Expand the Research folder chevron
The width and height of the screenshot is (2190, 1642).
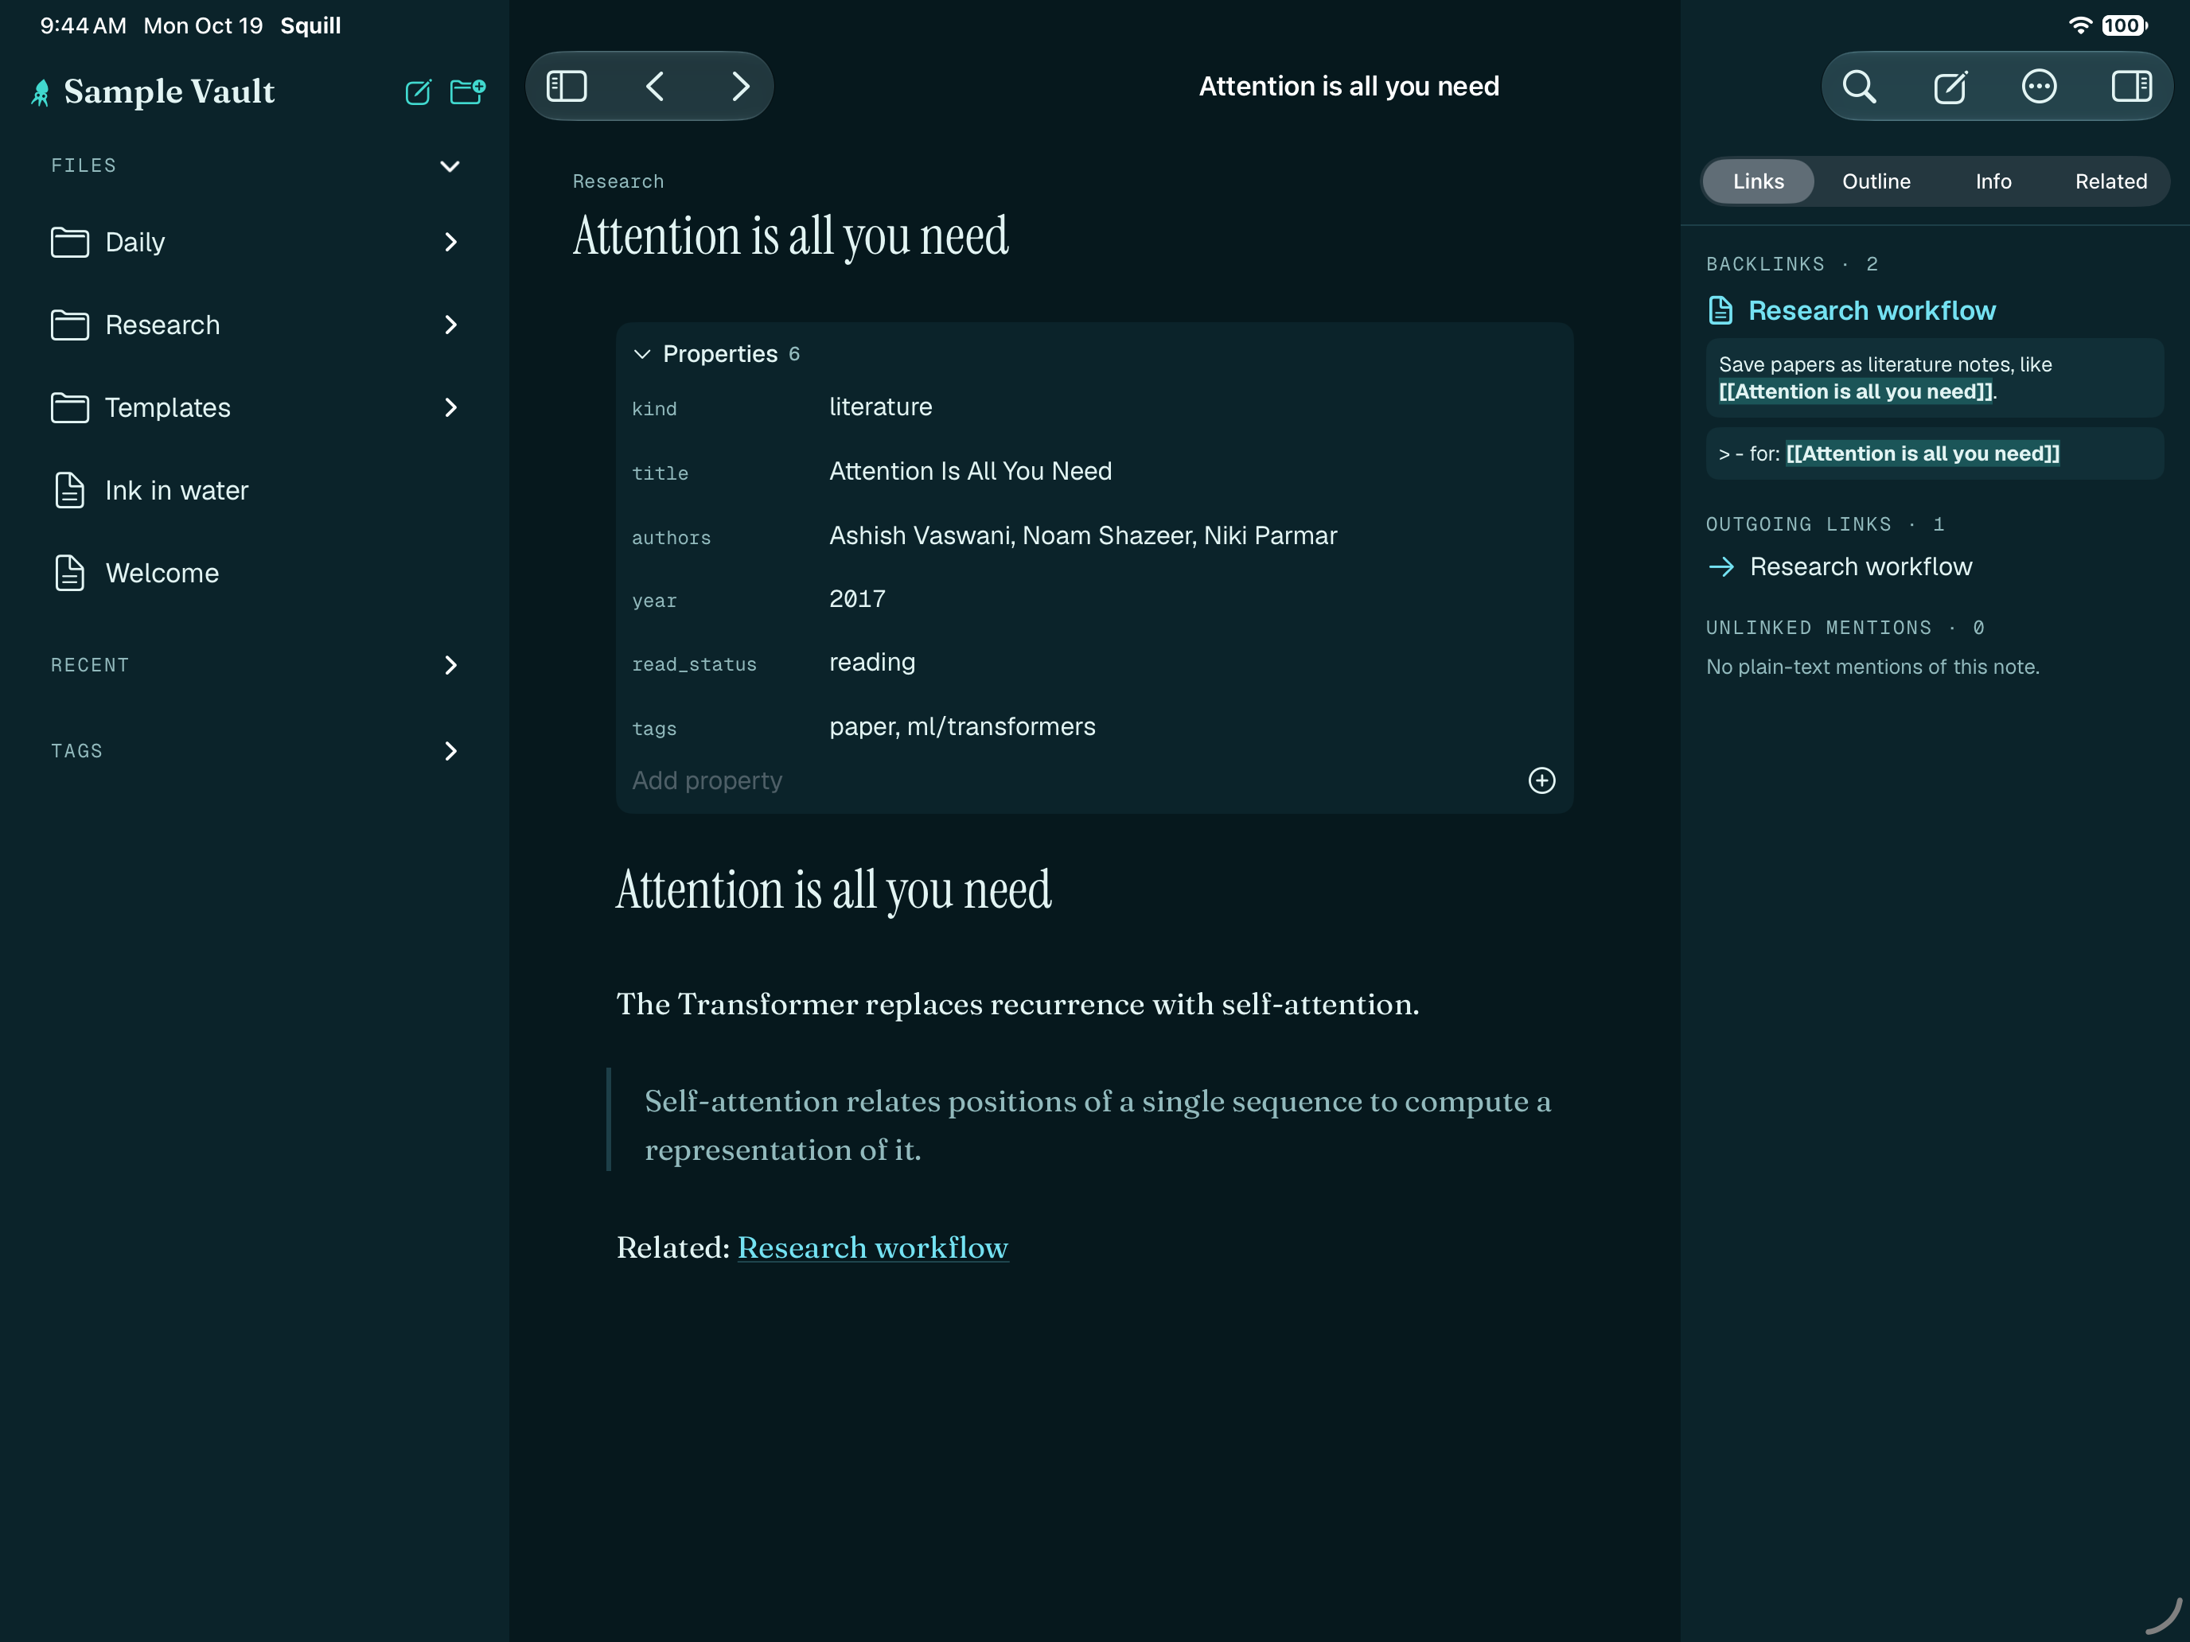pyautogui.click(x=450, y=325)
